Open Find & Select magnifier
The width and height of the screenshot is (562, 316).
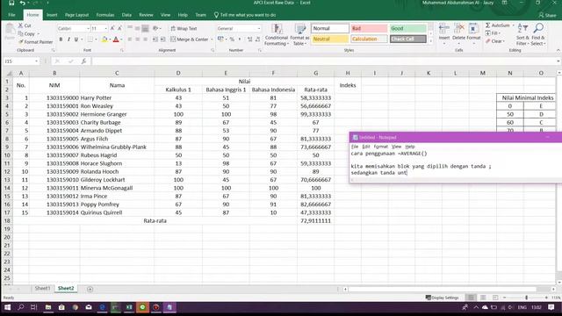point(538,34)
